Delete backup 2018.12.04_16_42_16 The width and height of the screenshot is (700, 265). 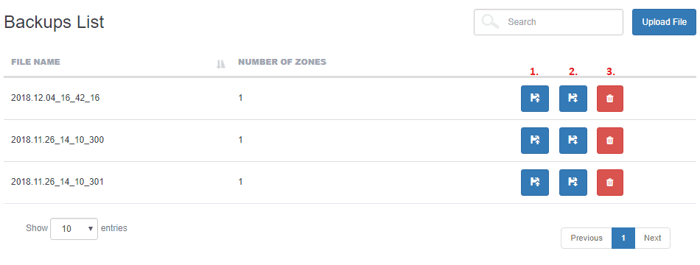pyautogui.click(x=610, y=99)
